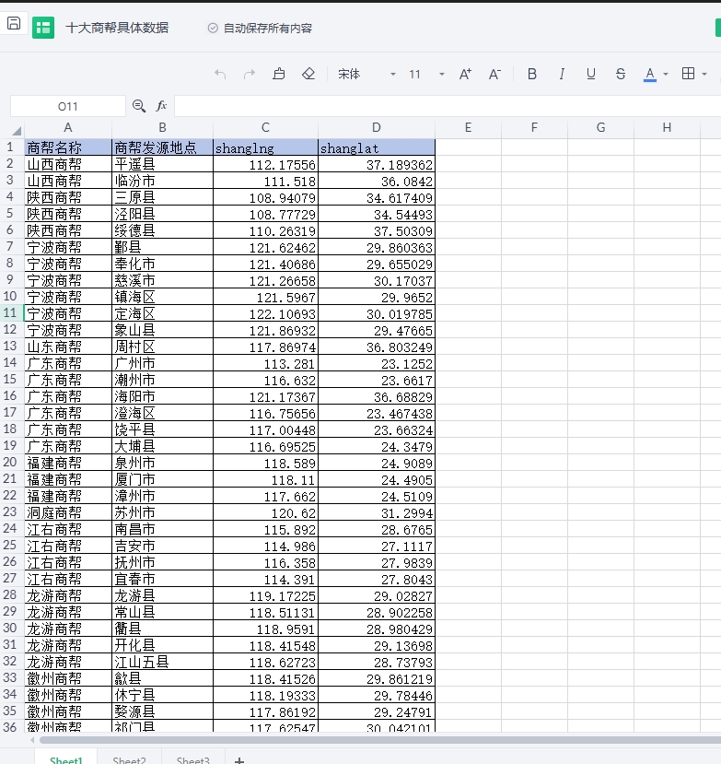Click cell 洞庭商帮
The width and height of the screenshot is (721, 764).
coord(68,512)
